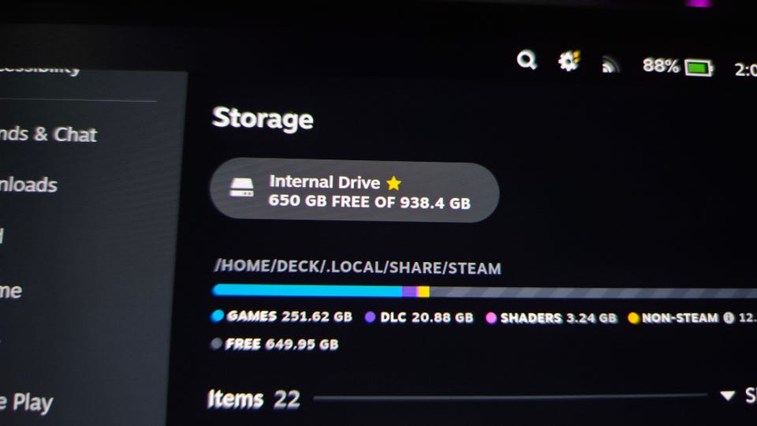Viewport: 757px width, 426px height.
Task: Click the purple DLC legend dot
Action: (370, 317)
